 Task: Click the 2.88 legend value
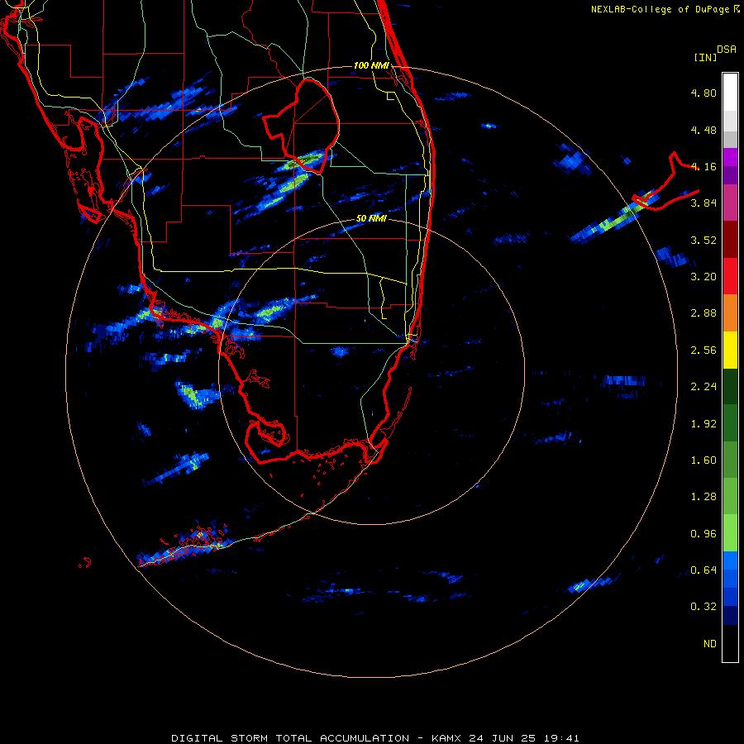[703, 313]
